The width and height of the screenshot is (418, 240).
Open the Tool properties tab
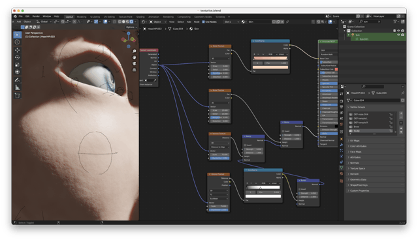[x=342, y=94]
